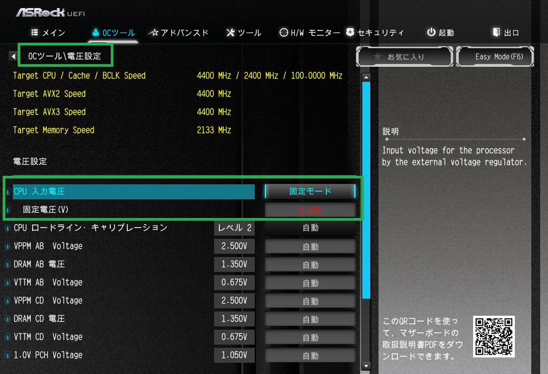Switch to the 起動 boot tab
548x374 pixels.
point(440,33)
